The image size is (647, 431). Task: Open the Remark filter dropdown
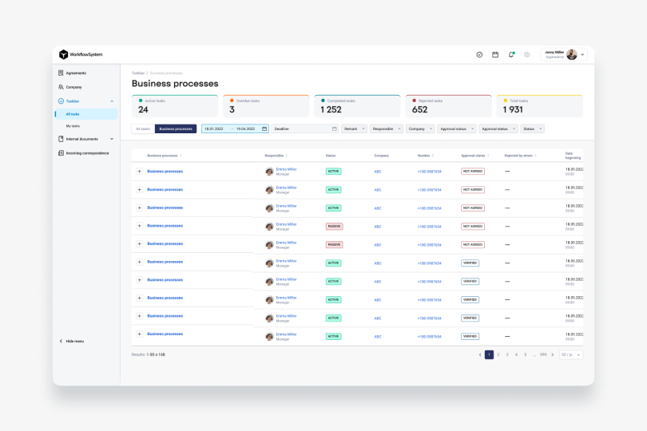354,129
